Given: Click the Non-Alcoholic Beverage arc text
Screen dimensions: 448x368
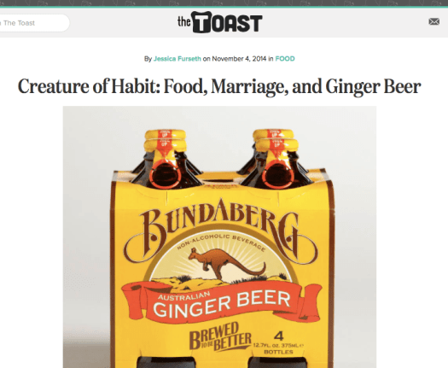Looking at the screenshot, I should coord(221,242).
